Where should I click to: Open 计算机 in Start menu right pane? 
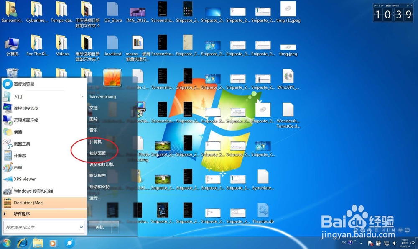click(x=95, y=142)
